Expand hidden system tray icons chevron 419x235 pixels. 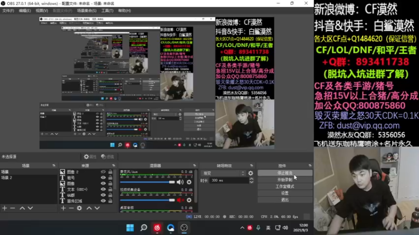pyautogui.click(x=242, y=228)
